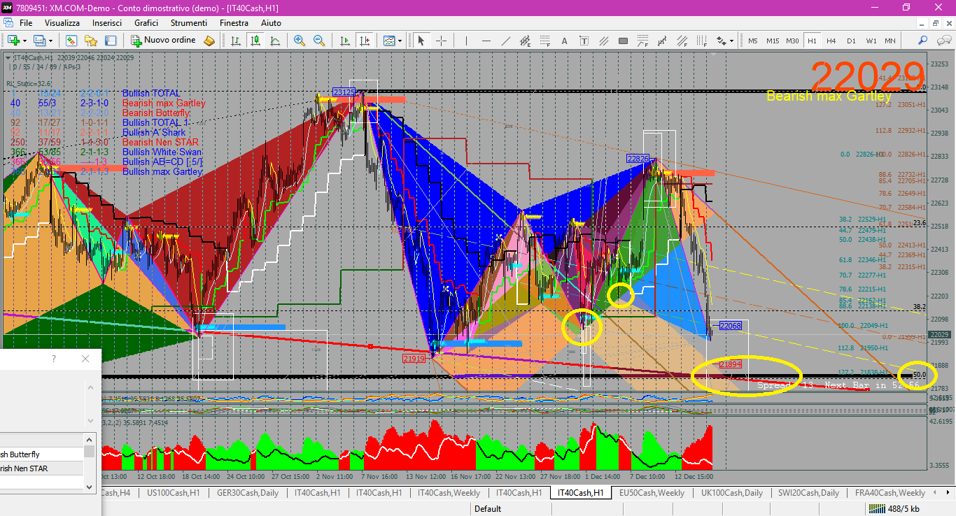The height and width of the screenshot is (516, 956).
Task: Click the pattern list scroll-down arrow
Action: click(89, 487)
